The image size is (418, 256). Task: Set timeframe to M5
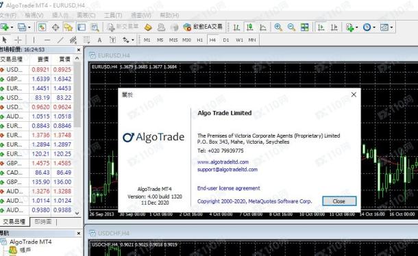(x=160, y=40)
